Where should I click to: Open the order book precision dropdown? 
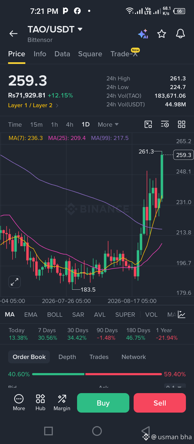click(175, 386)
